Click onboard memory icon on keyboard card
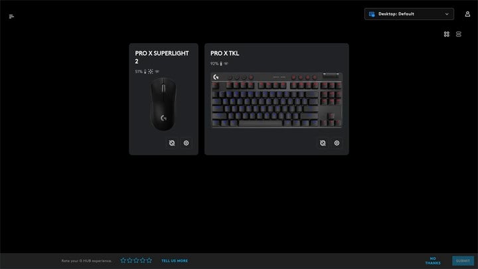Viewport: 478px width, 269px height. click(323, 143)
